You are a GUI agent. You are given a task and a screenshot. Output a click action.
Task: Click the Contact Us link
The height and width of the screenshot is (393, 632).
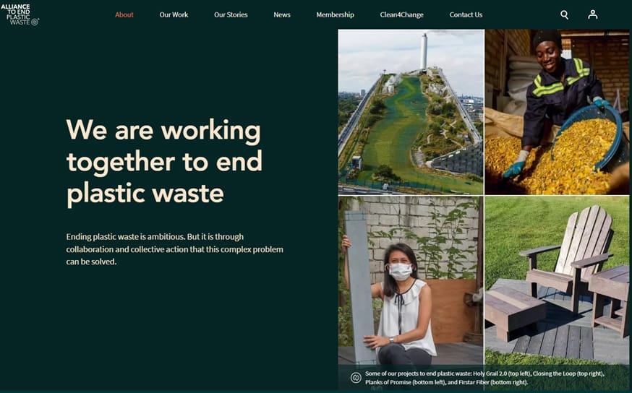[466, 15]
